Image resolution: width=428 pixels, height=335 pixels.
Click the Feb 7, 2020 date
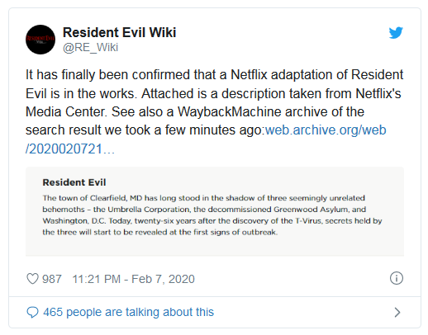pos(163,279)
